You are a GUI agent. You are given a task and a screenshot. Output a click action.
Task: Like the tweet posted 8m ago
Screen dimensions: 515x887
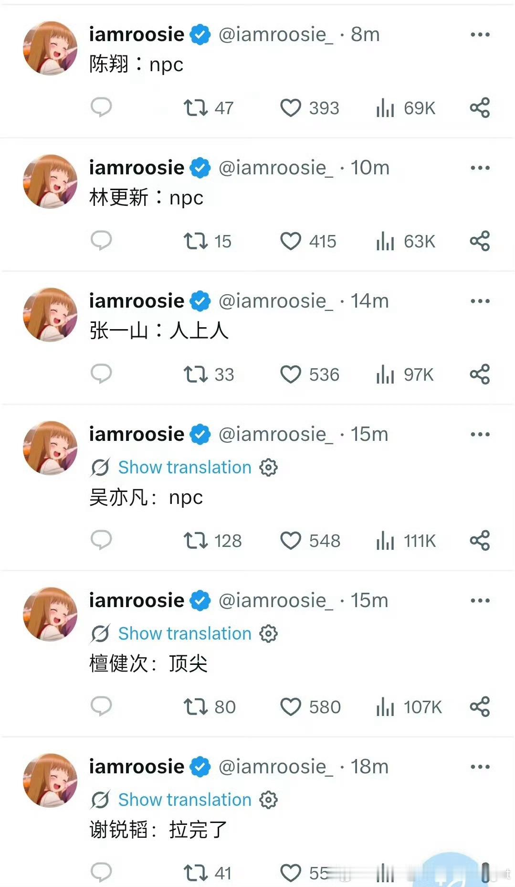309,108
